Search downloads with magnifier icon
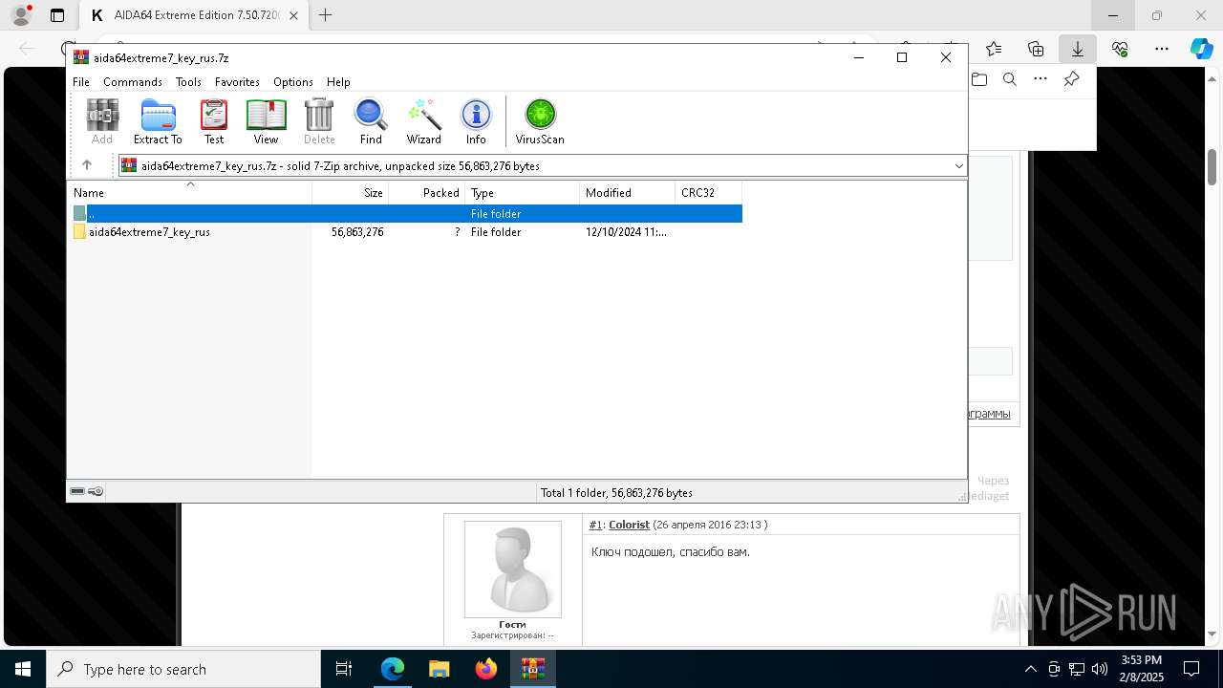 click(1010, 79)
